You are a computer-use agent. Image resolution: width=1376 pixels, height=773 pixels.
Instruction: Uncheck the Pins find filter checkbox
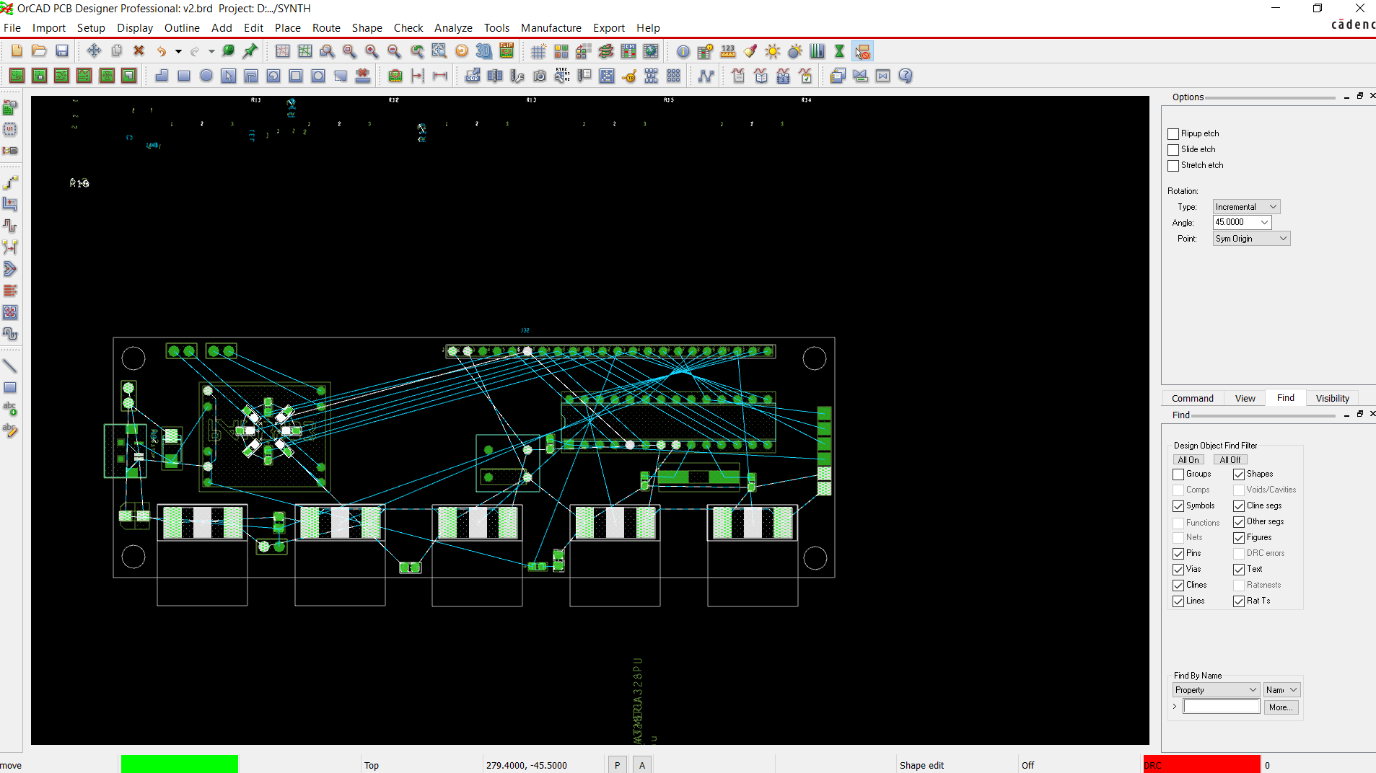tap(1178, 554)
